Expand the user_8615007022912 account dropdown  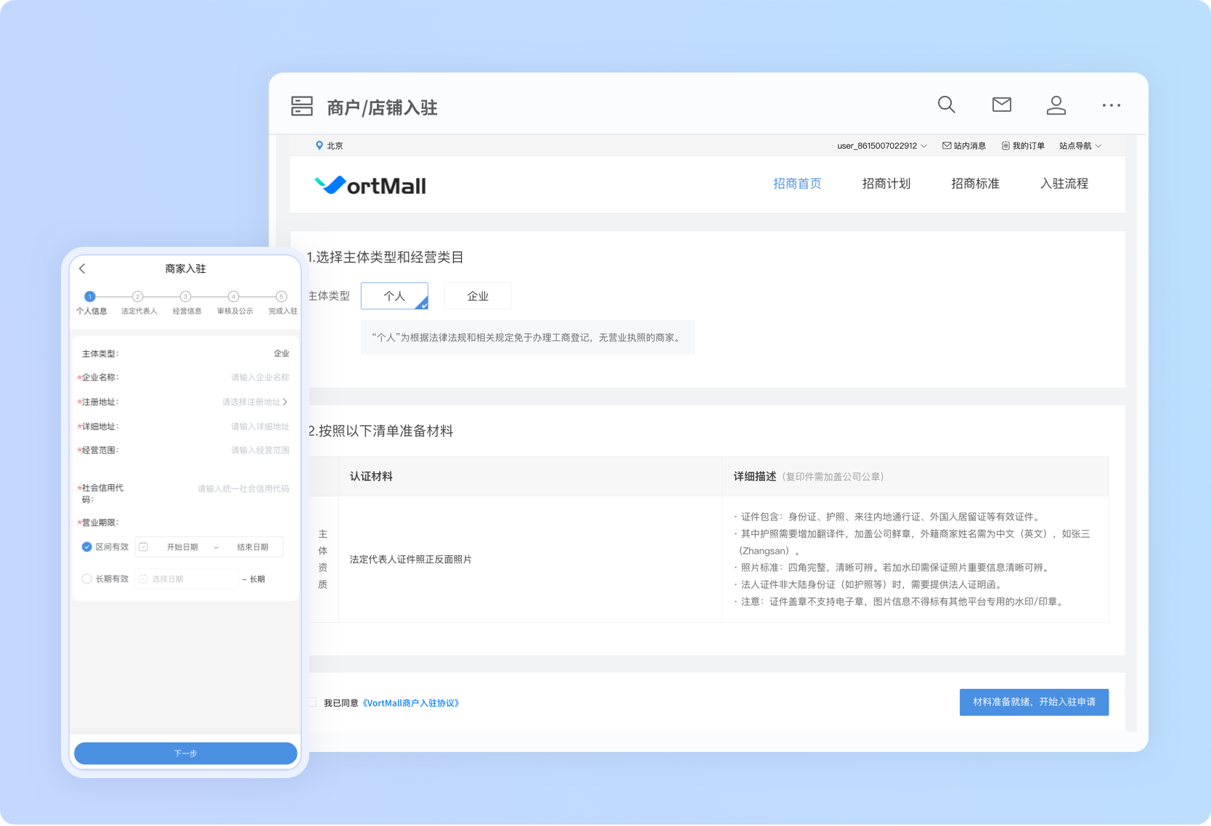(881, 146)
